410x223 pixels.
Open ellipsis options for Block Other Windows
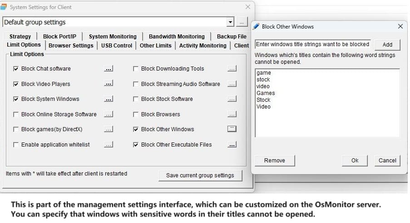(x=232, y=129)
